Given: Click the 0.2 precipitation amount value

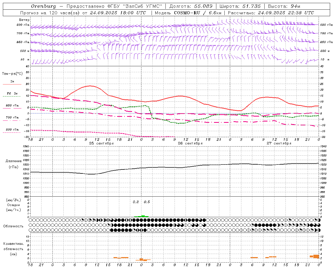Looking at the screenshot, I should point(136,202).
